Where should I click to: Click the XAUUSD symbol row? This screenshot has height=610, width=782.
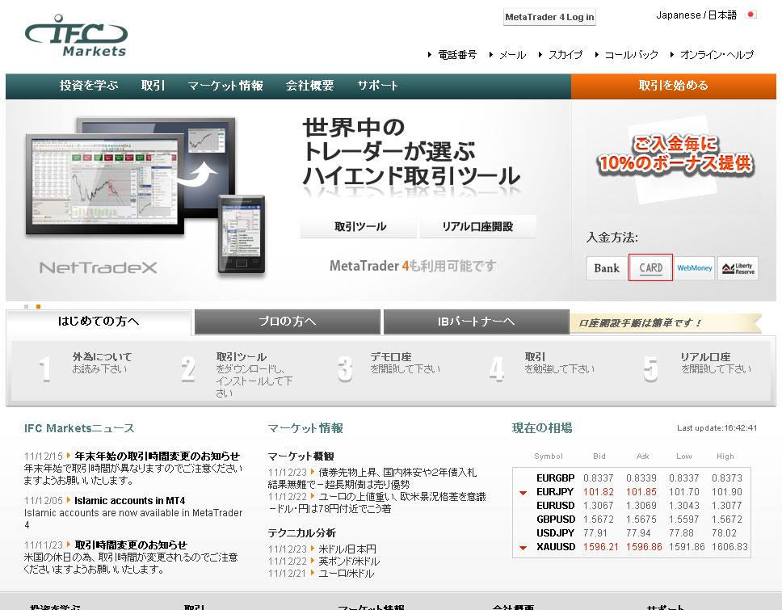632,547
